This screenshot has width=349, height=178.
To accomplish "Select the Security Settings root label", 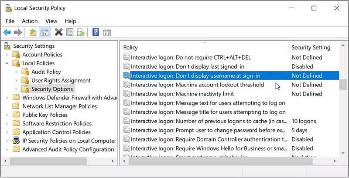I will [34, 46].
